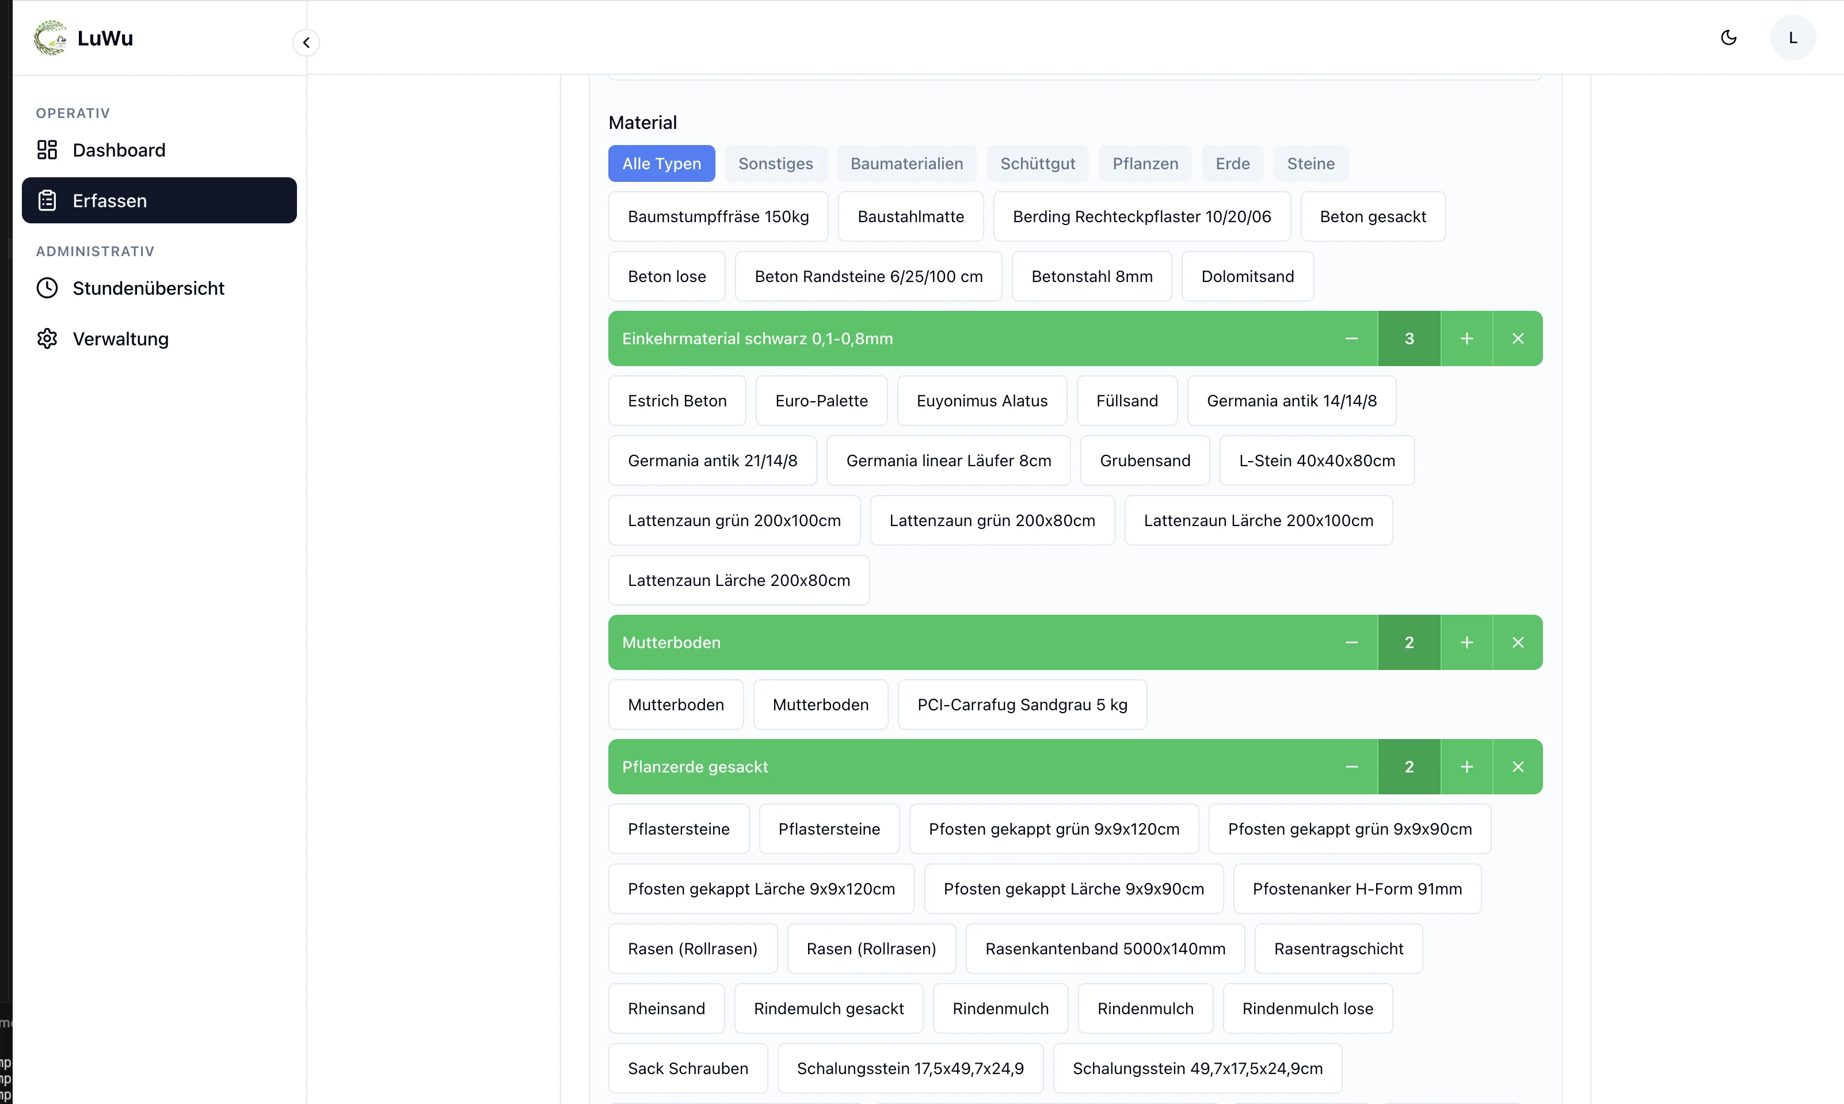Open the Verwaltung settings page
The width and height of the screenshot is (1844, 1104).
point(159,338)
